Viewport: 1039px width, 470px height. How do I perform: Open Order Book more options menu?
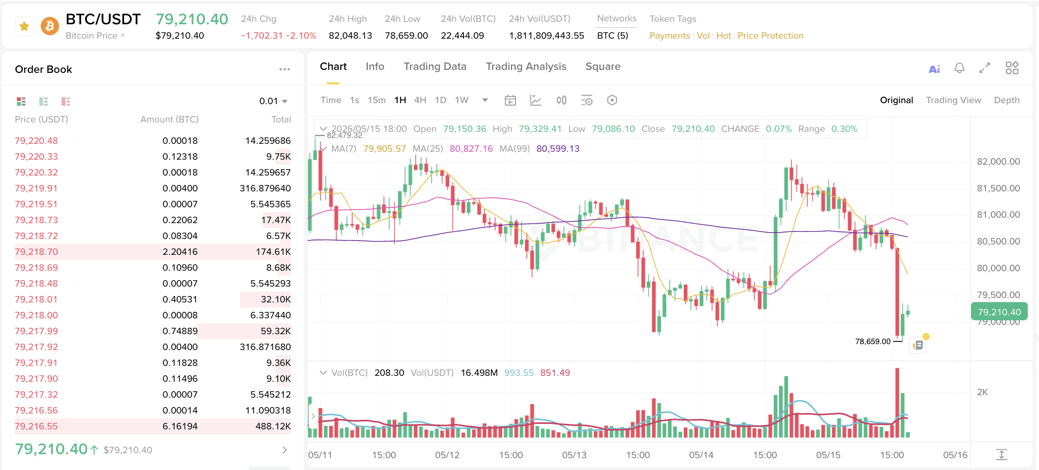pyautogui.click(x=284, y=69)
